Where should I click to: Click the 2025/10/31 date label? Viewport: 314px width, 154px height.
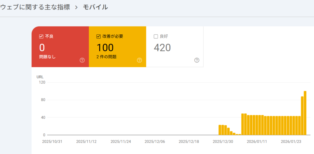tap(52, 141)
